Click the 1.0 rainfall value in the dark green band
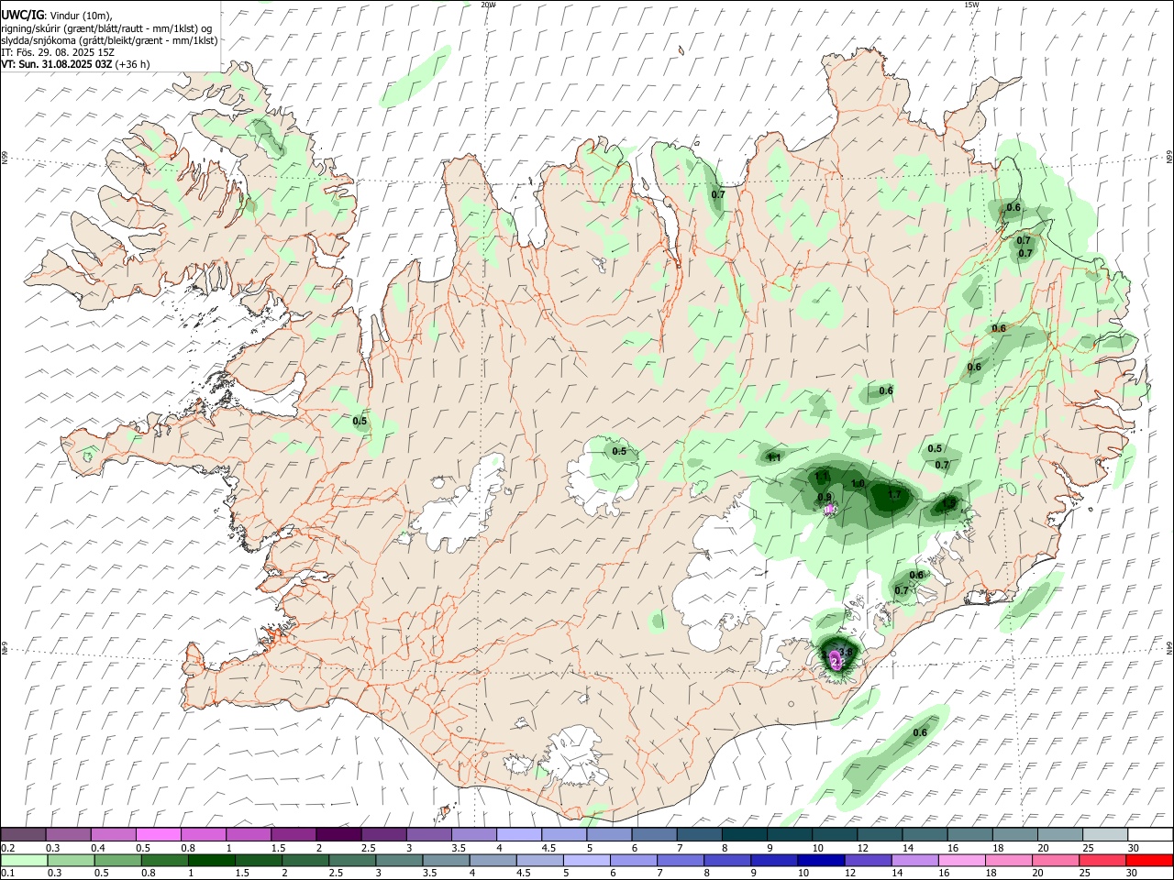The height and width of the screenshot is (880, 1174). click(x=858, y=484)
